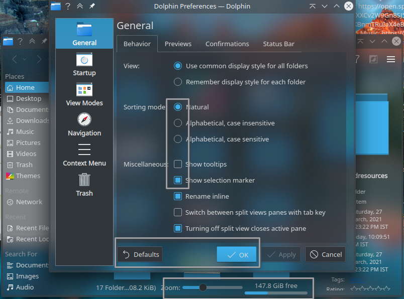Click the Rating stars in information panel
The height and width of the screenshot is (299, 404).
370,288
